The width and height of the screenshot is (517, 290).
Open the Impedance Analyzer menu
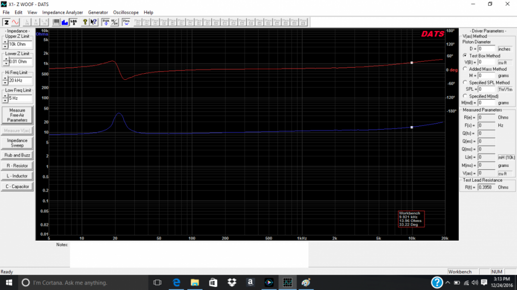click(x=62, y=12)
